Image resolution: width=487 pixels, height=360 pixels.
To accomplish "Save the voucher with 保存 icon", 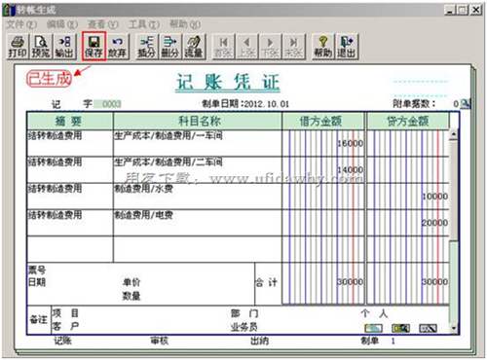I will point(94,47).
